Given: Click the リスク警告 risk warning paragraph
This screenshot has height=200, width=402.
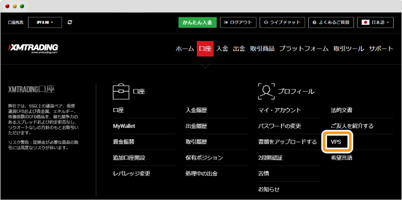Looking at the screenshot, I should [x=43, y=145].
